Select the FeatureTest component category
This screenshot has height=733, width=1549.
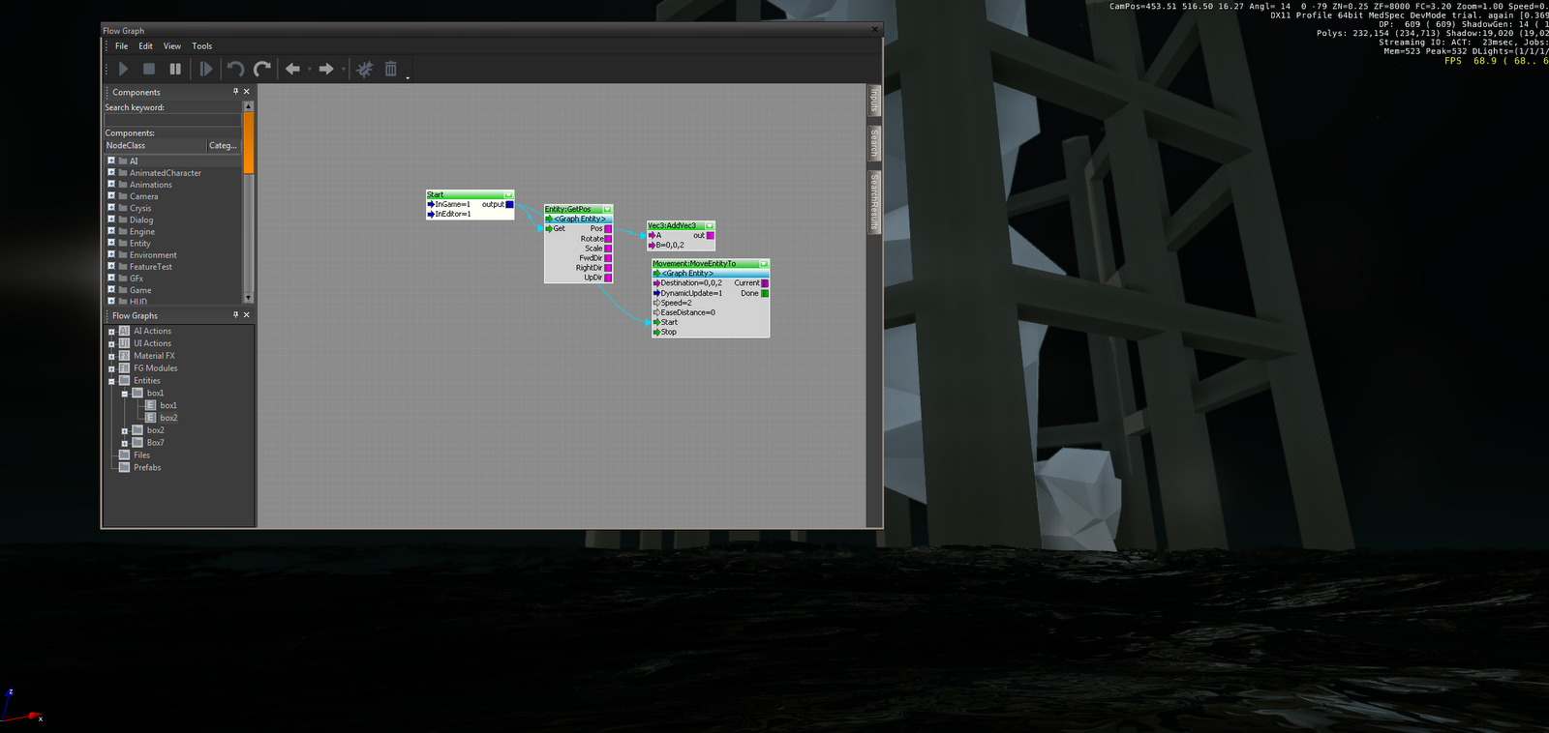click(151, 267)
